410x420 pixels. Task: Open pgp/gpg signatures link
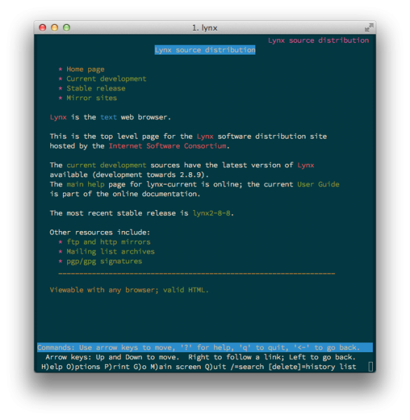pyautogui.click(x=104, y=261)
